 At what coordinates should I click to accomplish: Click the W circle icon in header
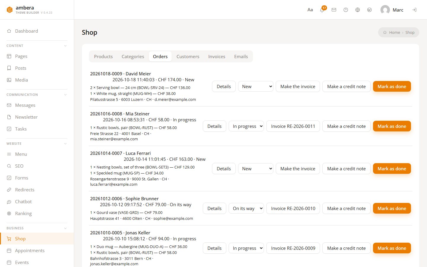[x=369, y=10]
